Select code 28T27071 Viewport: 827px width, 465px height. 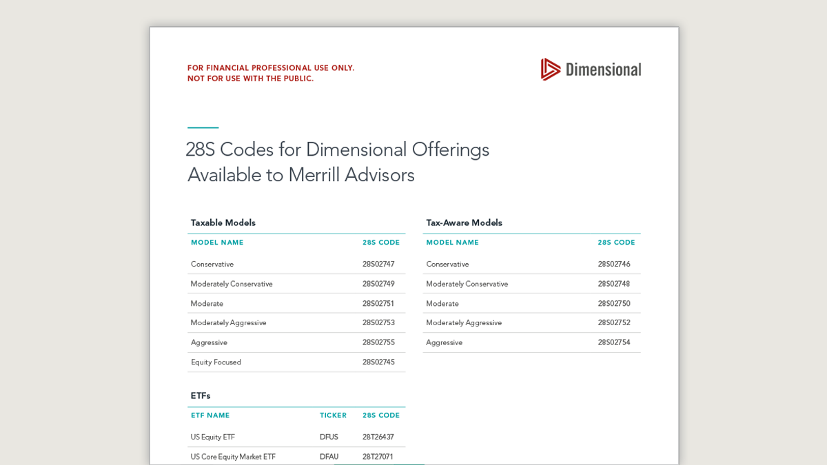[x=378, y=457]
